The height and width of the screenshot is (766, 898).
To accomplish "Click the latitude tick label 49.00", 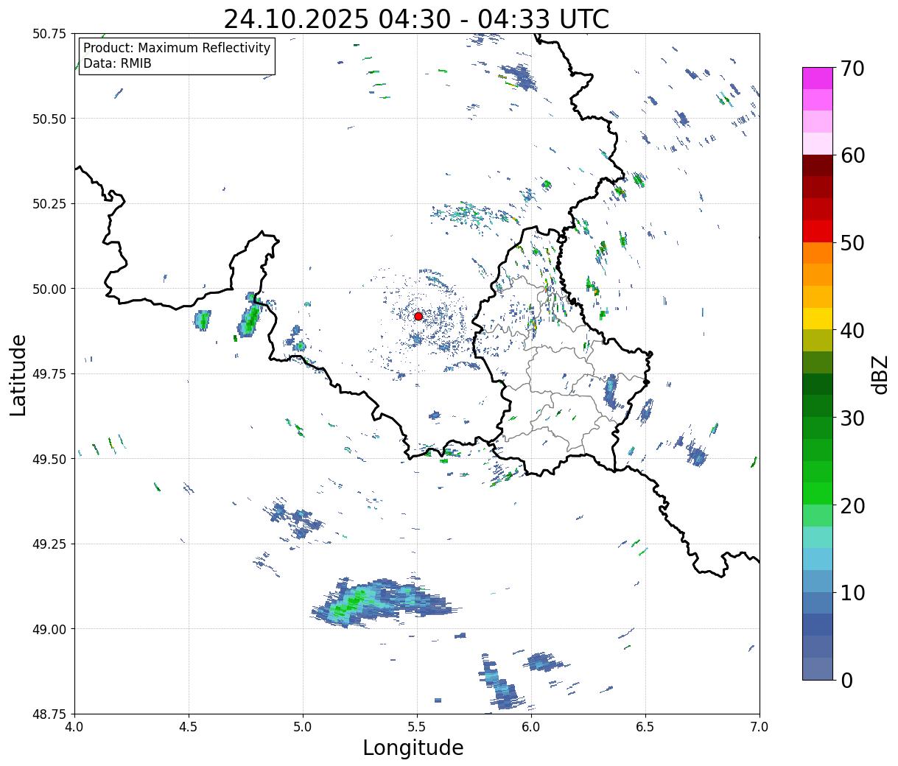I will coord(49,629).
